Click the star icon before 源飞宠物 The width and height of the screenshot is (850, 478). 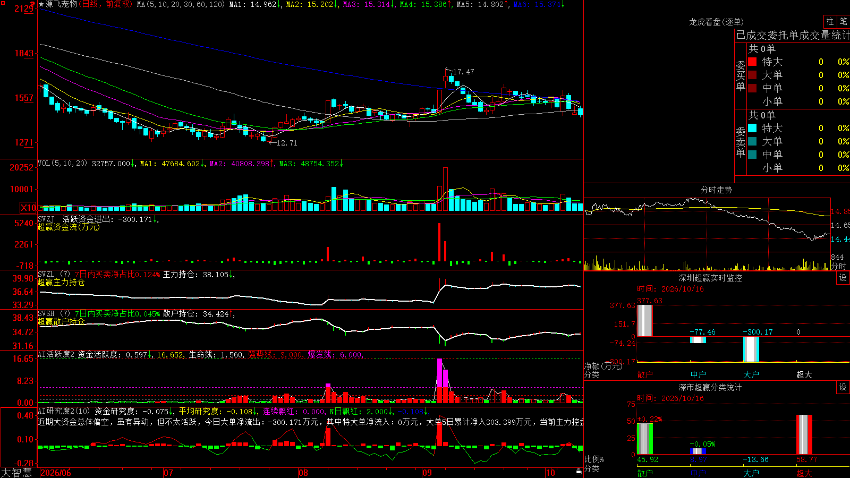pyautogui.click(x=41, y=4)
